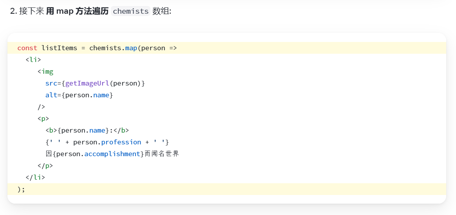Image resolution: width=456 pixels, height=215 pixels.
Task: Click the text 而闻名世界 in code
Action: pos(162,154)
